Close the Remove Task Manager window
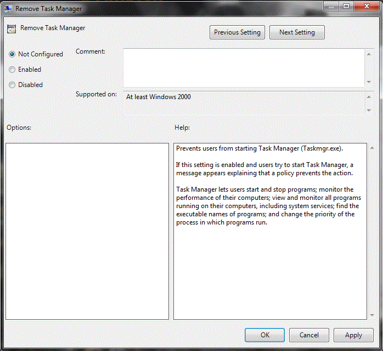Screen dimensions: 383x351 click(x=366, y=6)
